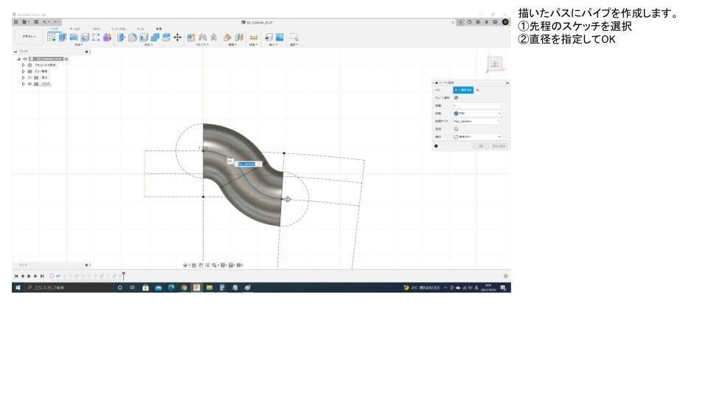
Task: Expand the Named Views tree node
Action: click(x=24, y=71)
